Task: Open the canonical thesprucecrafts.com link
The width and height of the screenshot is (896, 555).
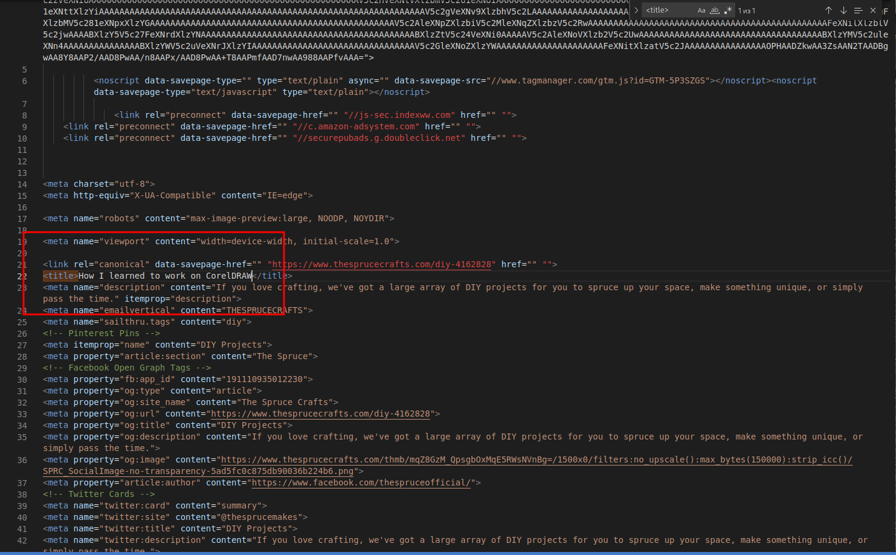Action: tap(382, 264)
